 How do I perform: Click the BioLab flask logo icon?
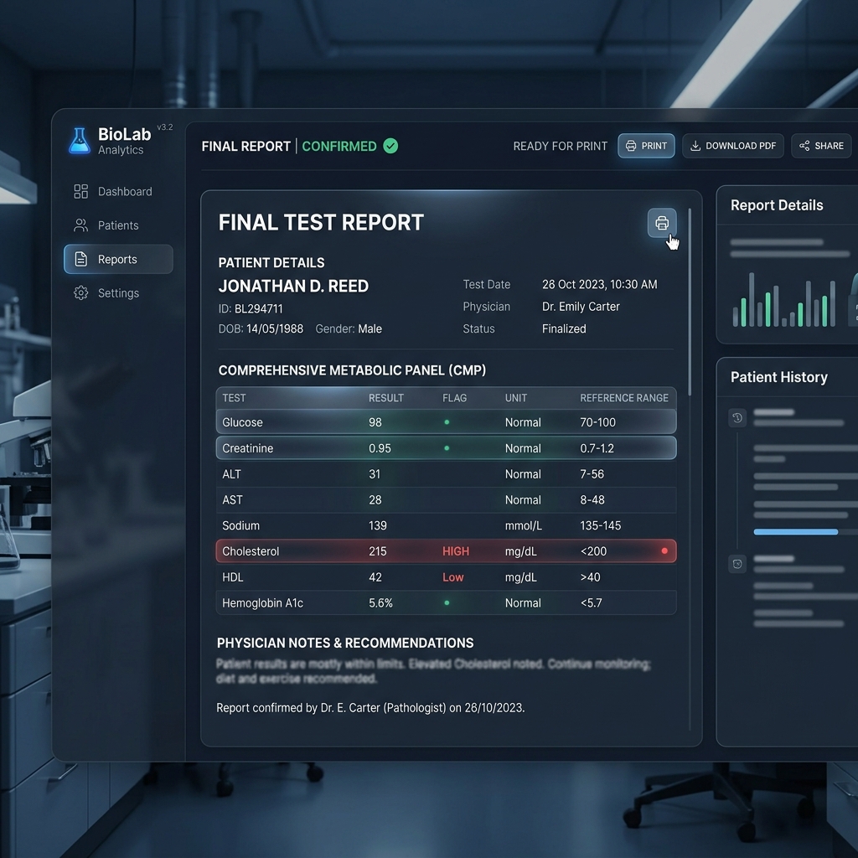click(x=80, y=141)
